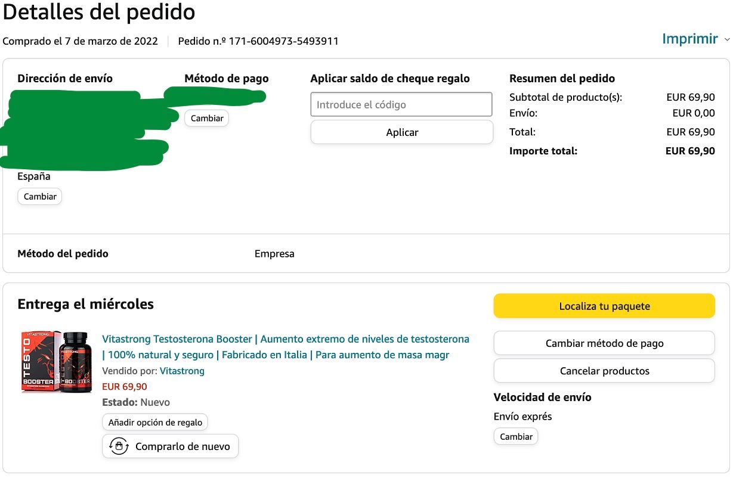Image resolution: width=736 pixels, height=478 pixels.
Task: Open the Imprimir print link
Action: 689,39
